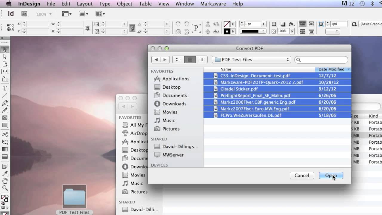Image resolution: width=382 pixels, height=215 pixels.
Task: Select the Gap tool
Action: tap(5, 71)
